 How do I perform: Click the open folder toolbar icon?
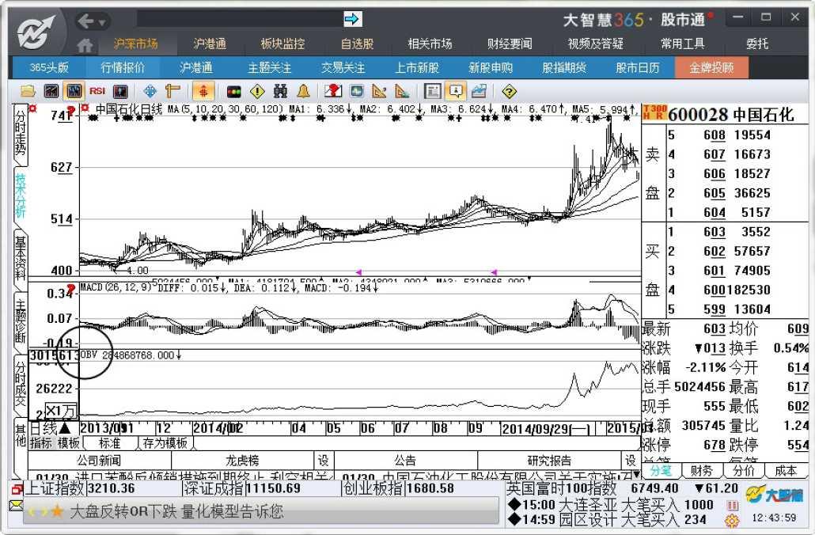tap(28, 92)
